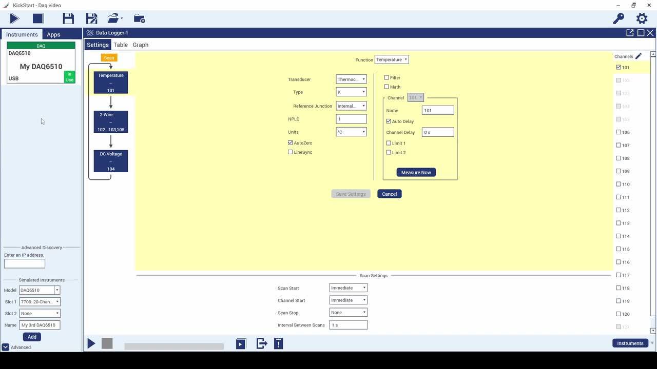Viewport: 657px width, 369px height.
Task: Open KickStart settings via the gear icon
Action: (642, 18)
